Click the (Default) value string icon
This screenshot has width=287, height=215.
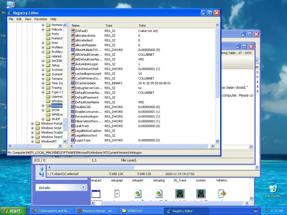point(73,31)
